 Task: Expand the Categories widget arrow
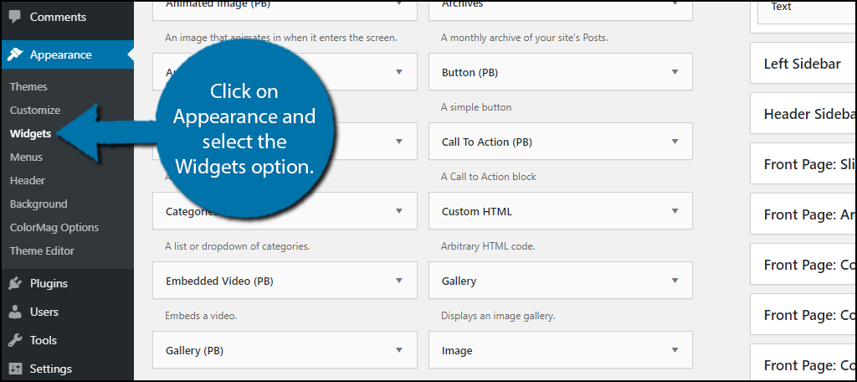(x=399, y=211)
